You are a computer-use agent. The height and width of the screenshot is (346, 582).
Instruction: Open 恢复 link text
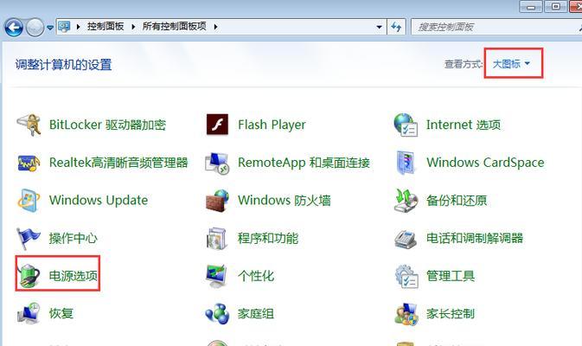(x=61, y=314)
